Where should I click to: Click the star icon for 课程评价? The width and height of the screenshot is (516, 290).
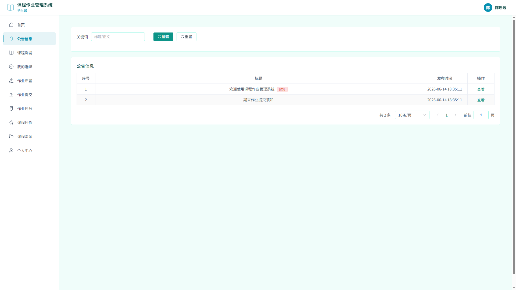(x=11, y=122)
